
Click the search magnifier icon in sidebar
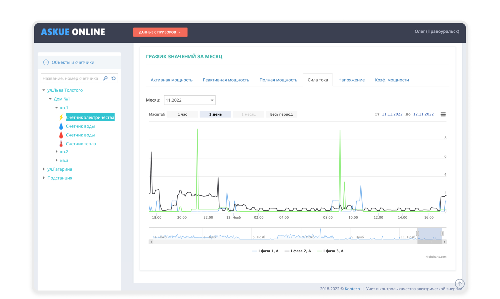point(105,78)
